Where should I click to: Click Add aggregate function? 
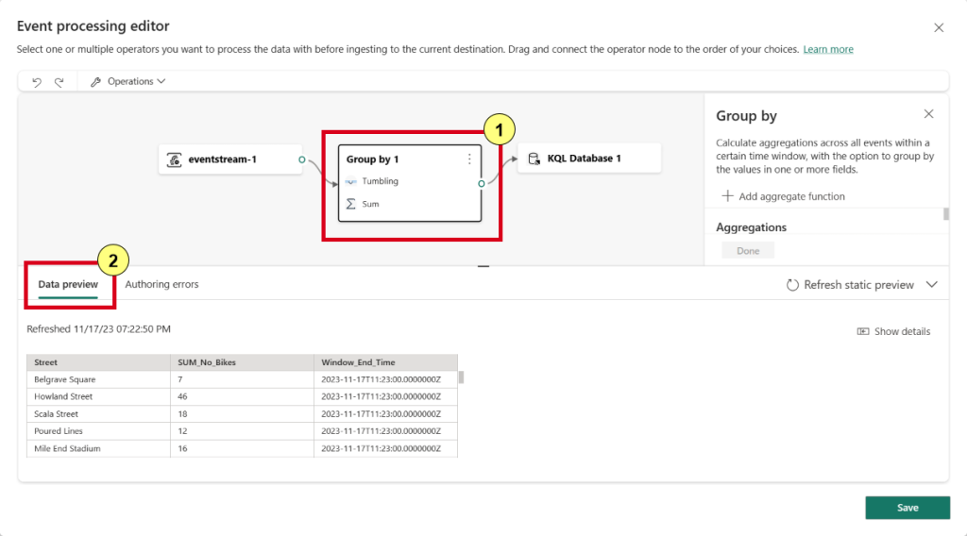tap(783, 196)
